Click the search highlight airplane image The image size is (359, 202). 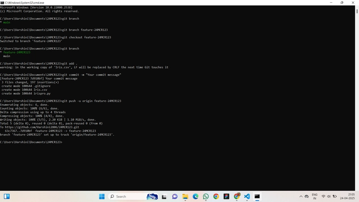coord(152,197)
